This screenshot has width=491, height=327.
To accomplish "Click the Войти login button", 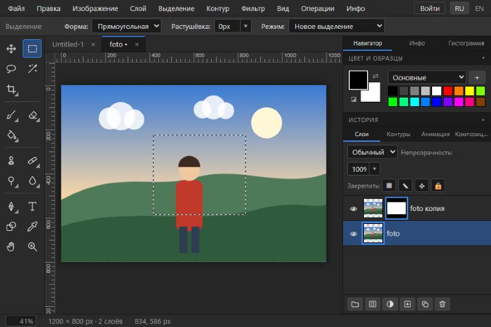I will click(430, 9).
